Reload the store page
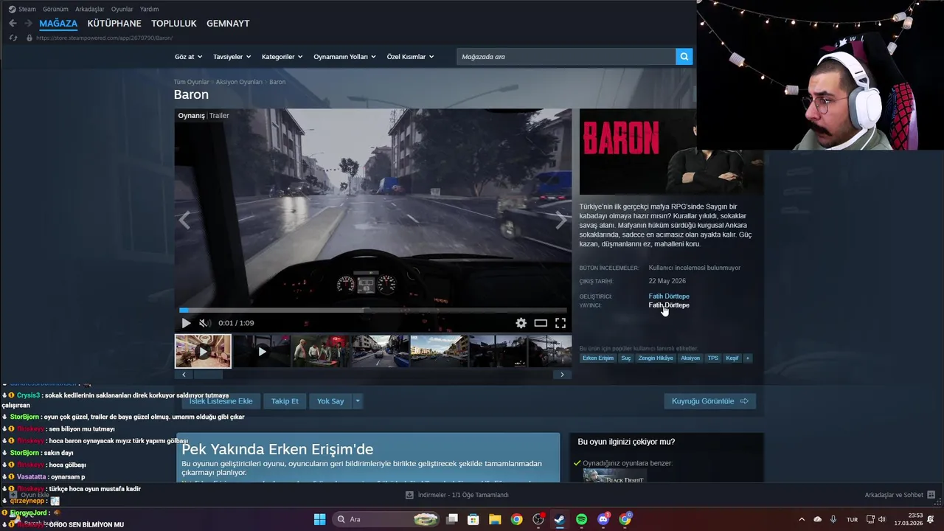This screenshot has height=531, width=944. 13,38
